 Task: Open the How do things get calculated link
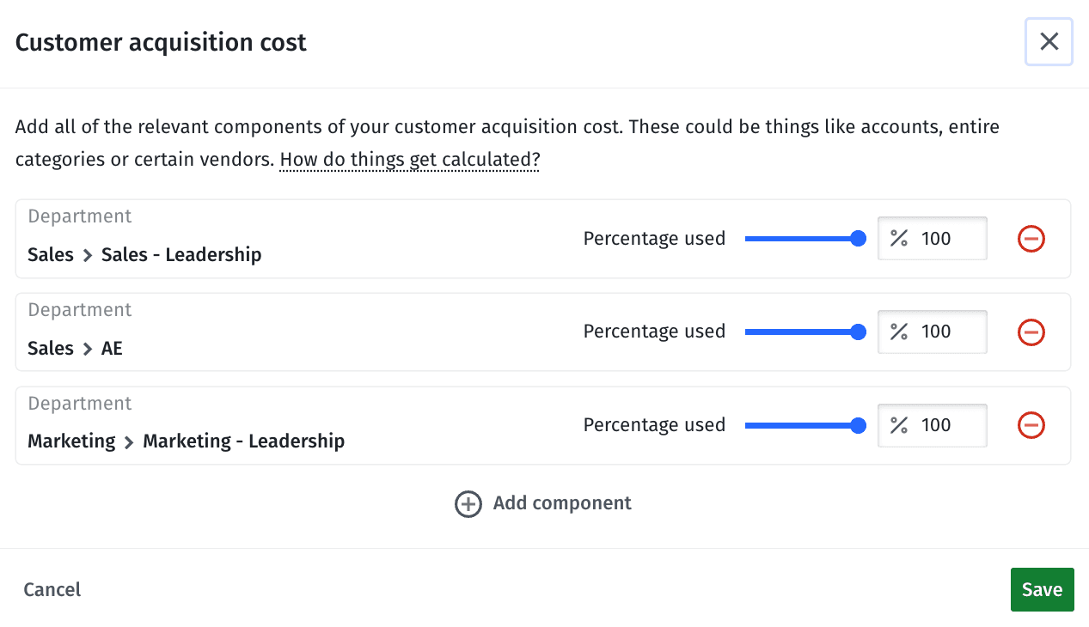[x=410, y=160]
